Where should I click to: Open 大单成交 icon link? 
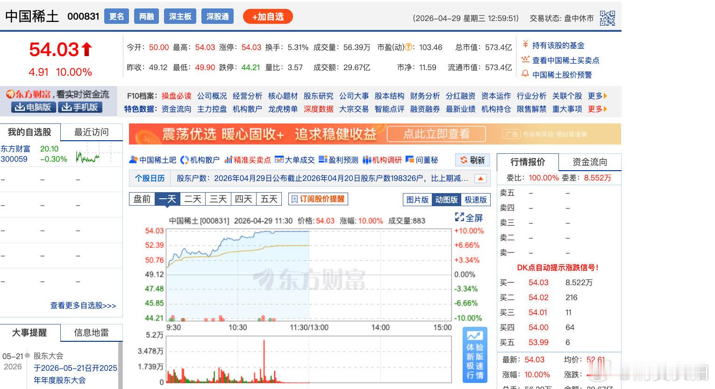click(279, 160)
